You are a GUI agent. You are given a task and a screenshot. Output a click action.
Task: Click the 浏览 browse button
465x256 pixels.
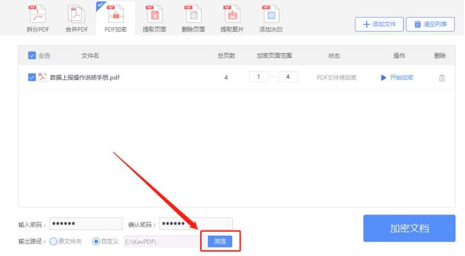pos(220,241)
